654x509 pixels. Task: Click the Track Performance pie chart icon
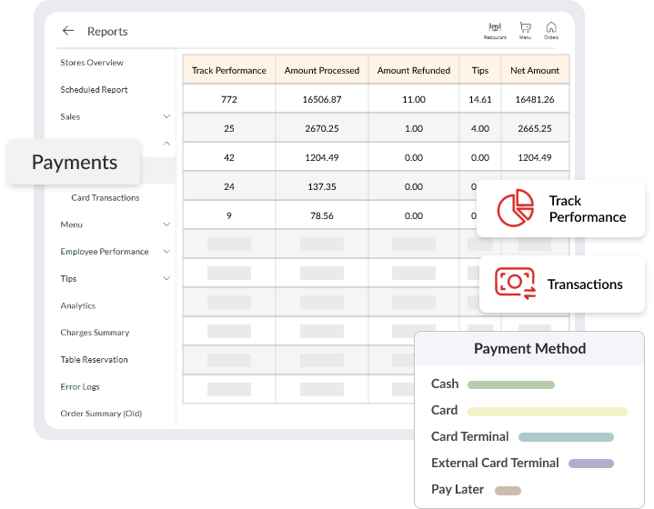pyautogui.click(x=515, y=208)
